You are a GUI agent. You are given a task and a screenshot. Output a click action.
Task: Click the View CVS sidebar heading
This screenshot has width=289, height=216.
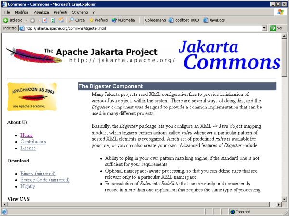click(x=18, y=199)
